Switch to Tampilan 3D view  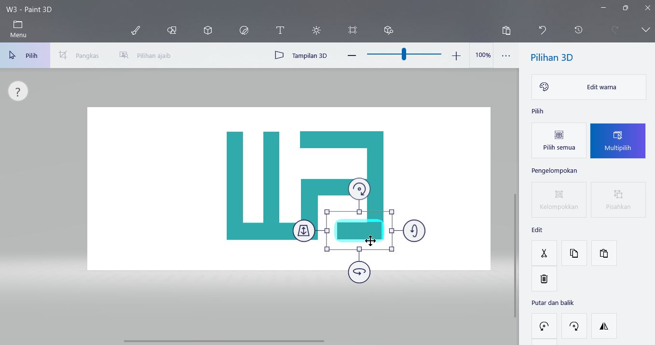click(301, 55)
